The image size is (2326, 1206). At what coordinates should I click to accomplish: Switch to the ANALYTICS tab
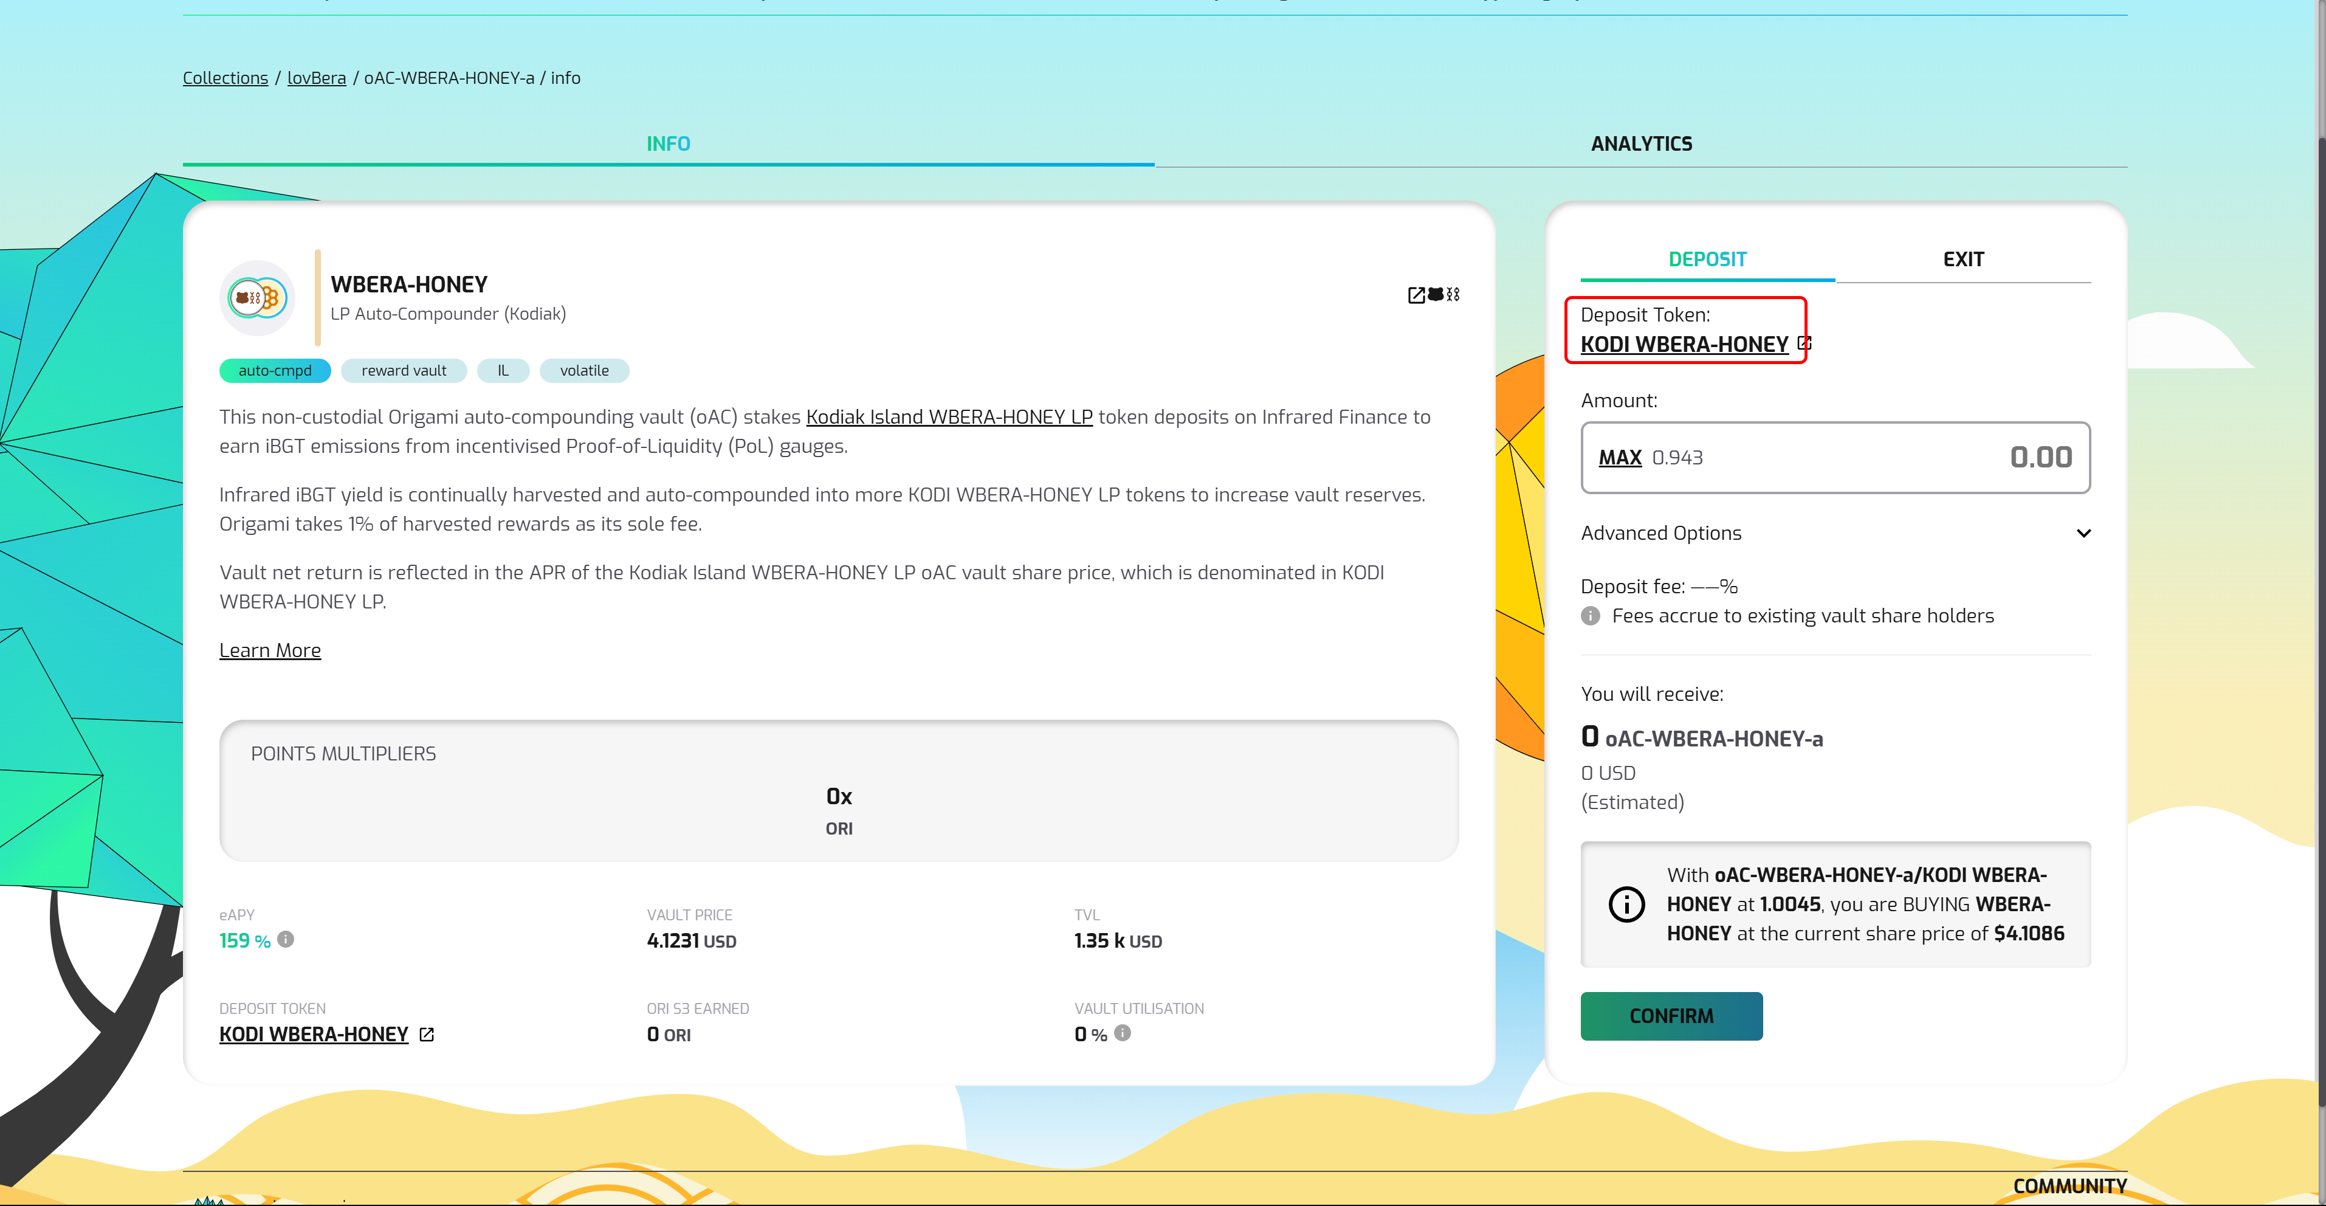tap(1640, 143)
